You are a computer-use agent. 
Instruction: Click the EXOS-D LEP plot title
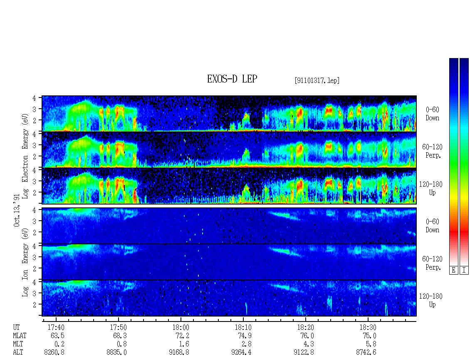tap(232, 79)
